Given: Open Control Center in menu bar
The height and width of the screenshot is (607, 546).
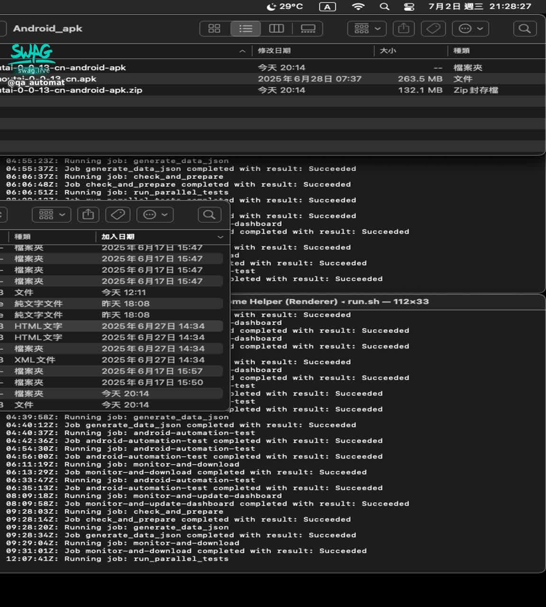Looking at the screenshot, I should click(x=409, y=7).
